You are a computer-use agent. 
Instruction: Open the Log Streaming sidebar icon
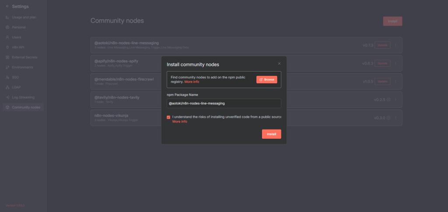click(x=7, y=97)
